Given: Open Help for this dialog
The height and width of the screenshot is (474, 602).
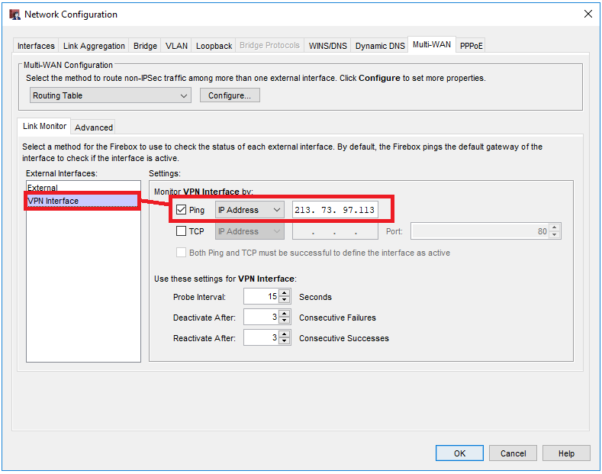Looking at the screenshot, I should [566, 453].
